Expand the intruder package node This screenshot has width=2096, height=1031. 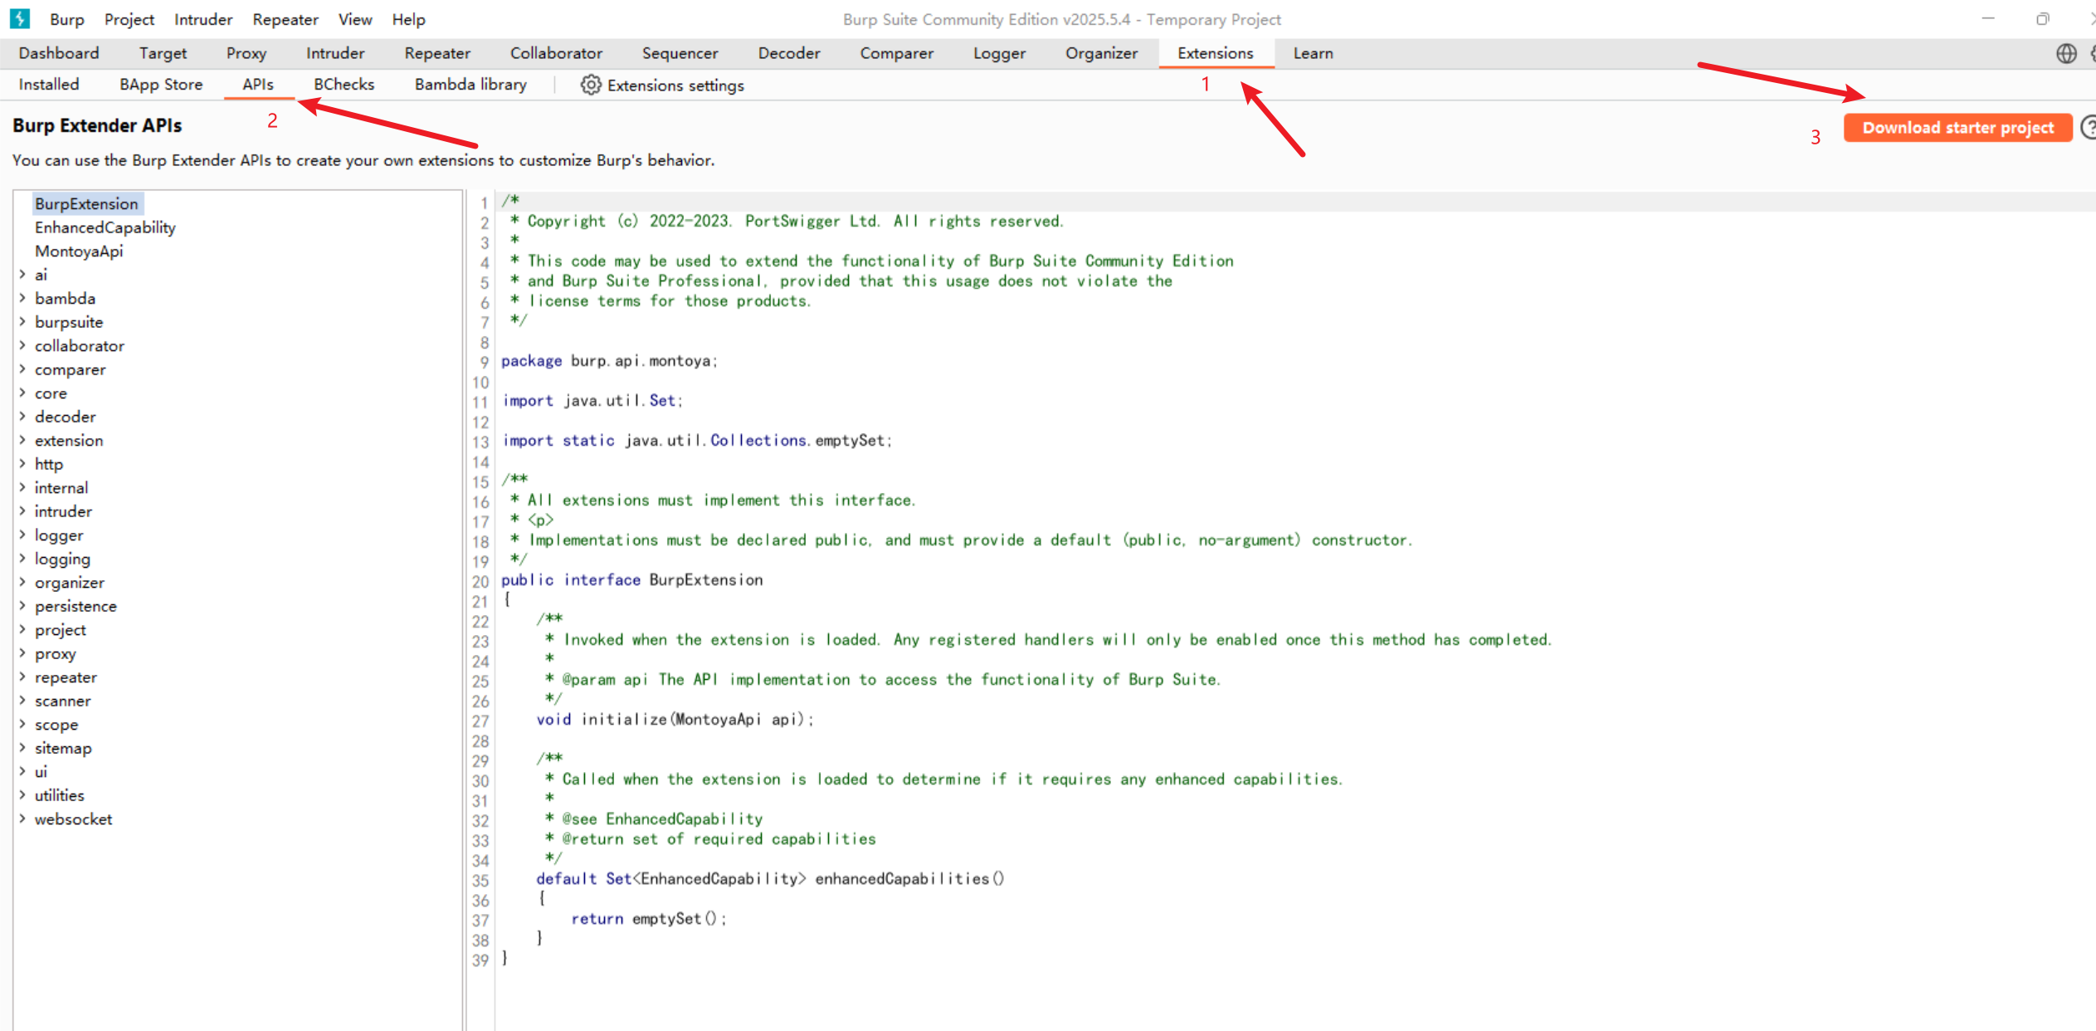(22, 511)
